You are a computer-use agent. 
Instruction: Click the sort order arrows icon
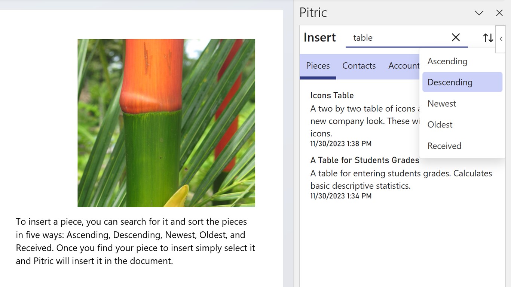(x=488, y=38)
